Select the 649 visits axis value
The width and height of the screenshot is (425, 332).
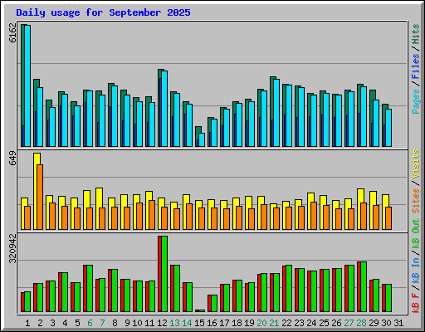pos(12,159)
